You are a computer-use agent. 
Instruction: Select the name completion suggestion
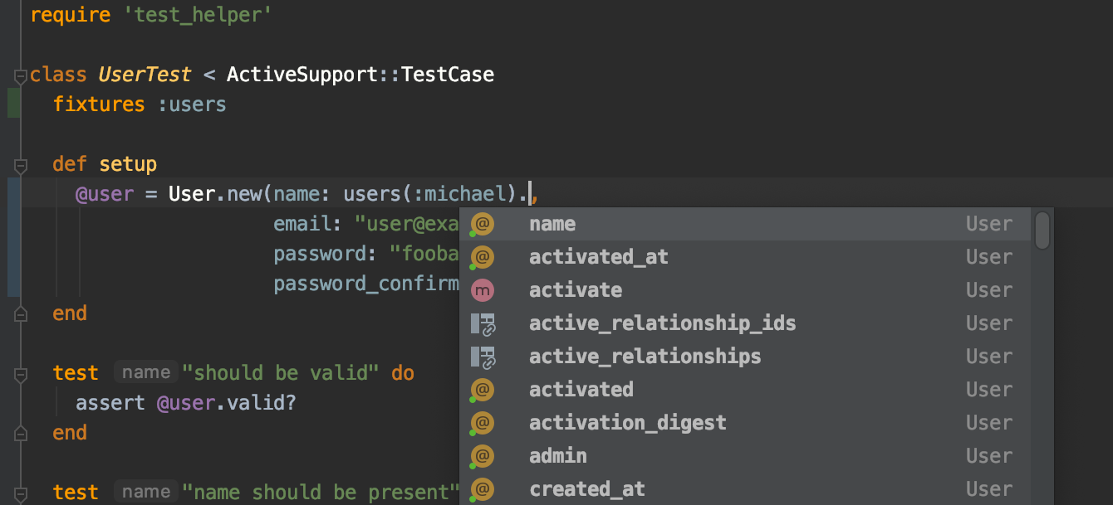(x=552, y=224)
